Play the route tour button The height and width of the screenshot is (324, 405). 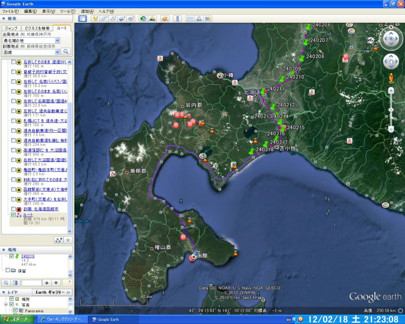click(x=59, y=240)
